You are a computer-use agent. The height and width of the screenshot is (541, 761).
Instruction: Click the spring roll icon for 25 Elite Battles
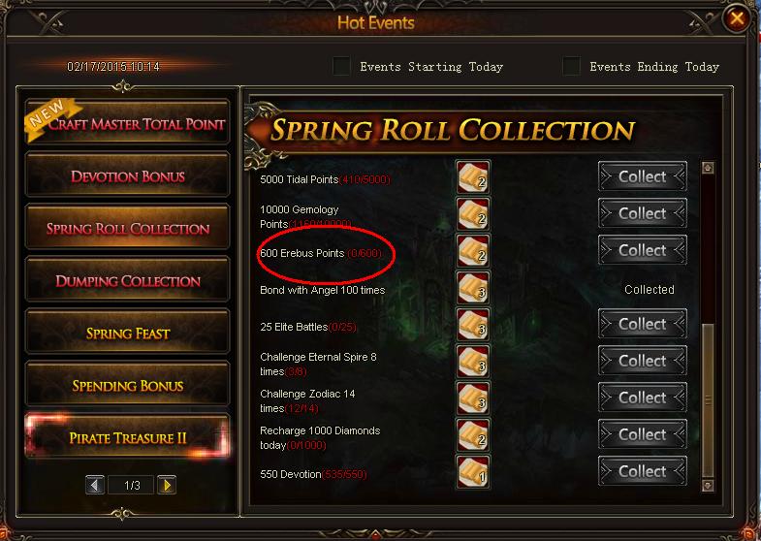click(473, 325)
